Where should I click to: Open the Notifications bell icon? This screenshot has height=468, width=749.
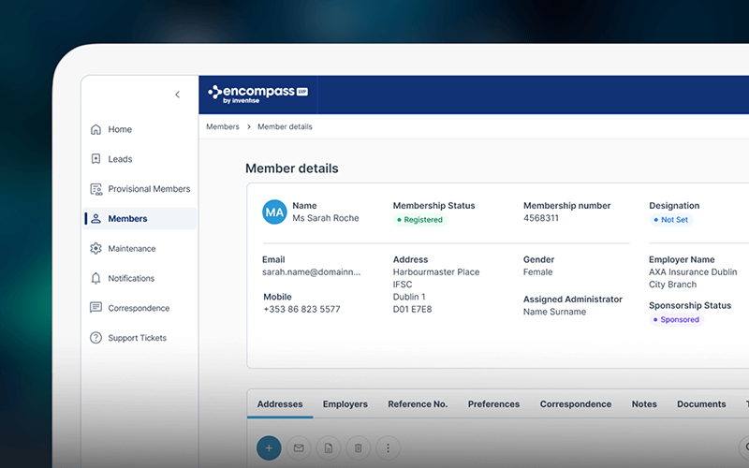pyautogui.click(x=95, y=278)
